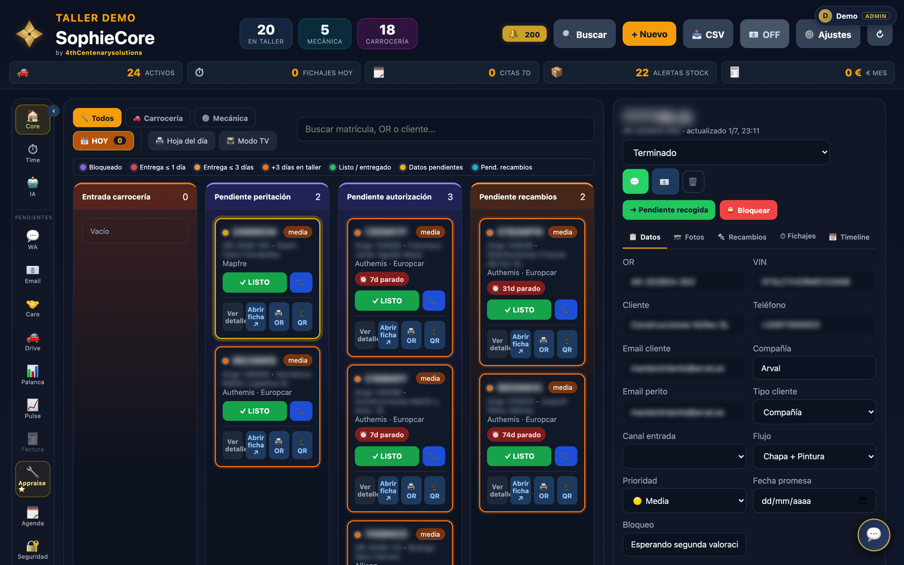This screenshot has height=565, width=904.
Task: Click the red Bloquear button
Action: (748, 210)
